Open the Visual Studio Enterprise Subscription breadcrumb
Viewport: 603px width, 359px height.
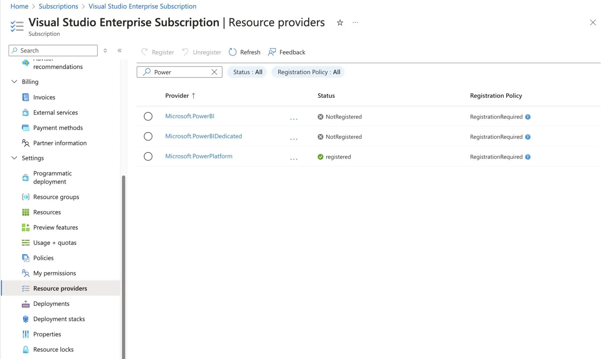click(x=142, y=6)
